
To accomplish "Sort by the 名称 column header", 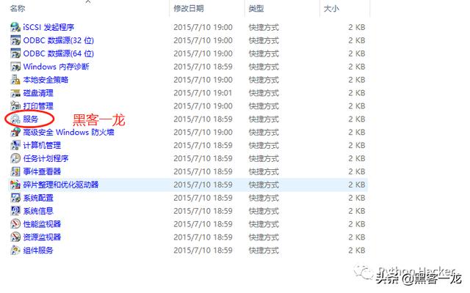I will tap(18, 8).
